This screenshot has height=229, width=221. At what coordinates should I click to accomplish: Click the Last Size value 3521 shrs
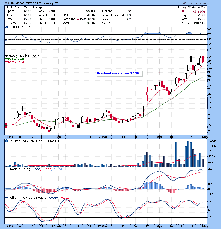tap(87, 19)
